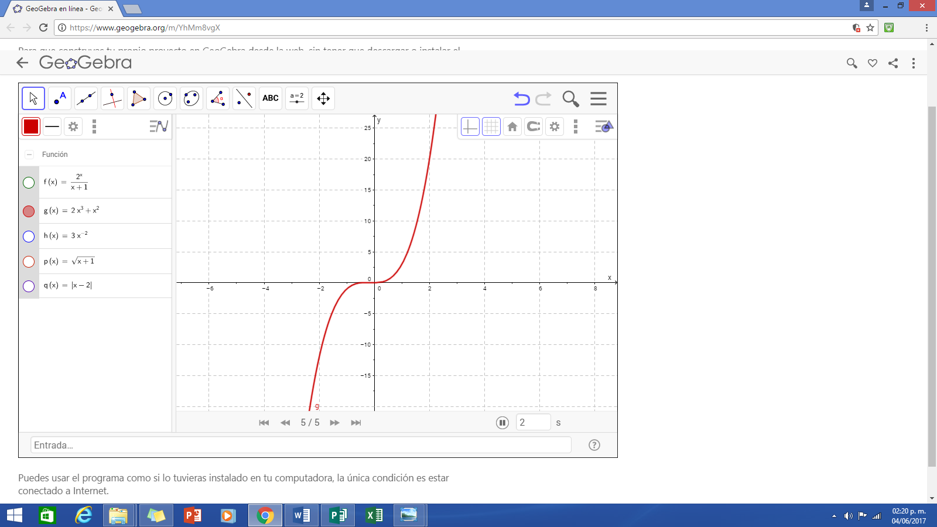Select the Slider tool (a=2)
This screenshot has width=937, height=527.
[296, 98]
